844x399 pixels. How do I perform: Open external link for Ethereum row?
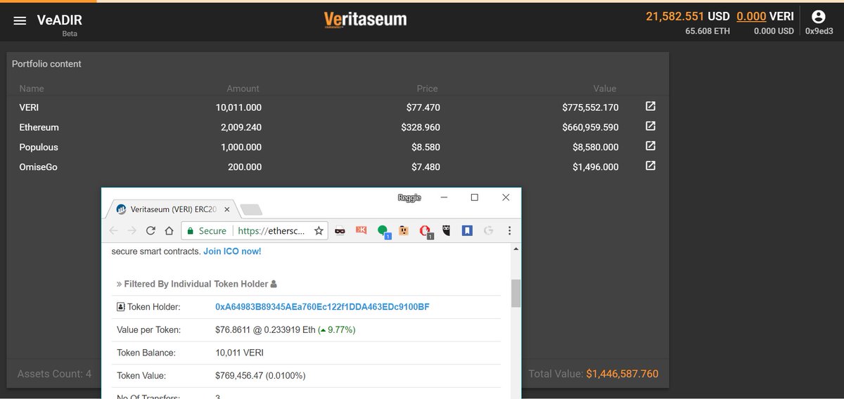coord(651,126)
